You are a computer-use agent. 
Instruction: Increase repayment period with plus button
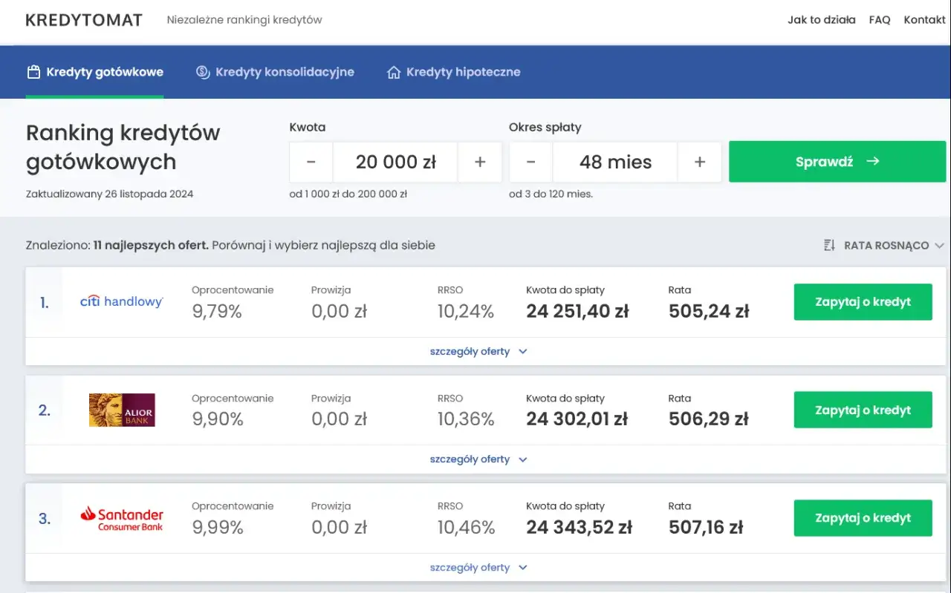click(699, 162)
